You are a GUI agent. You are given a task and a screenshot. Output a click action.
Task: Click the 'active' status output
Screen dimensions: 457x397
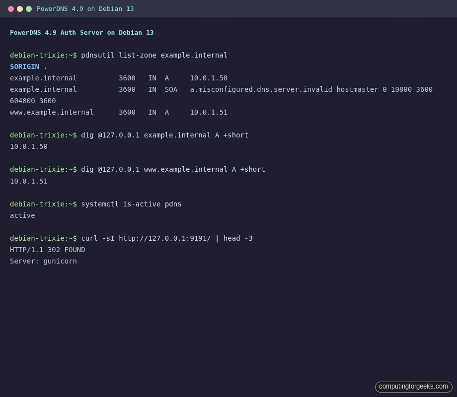point(22,215)
